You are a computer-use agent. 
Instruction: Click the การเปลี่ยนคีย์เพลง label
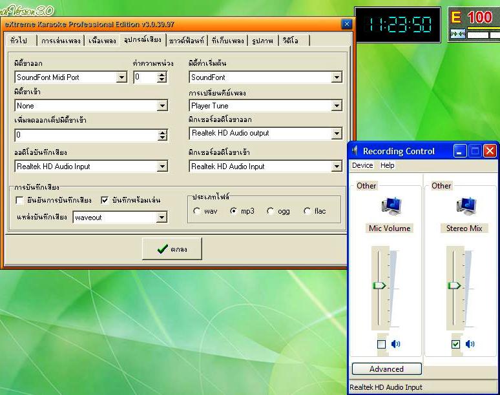tap(217, 93)
